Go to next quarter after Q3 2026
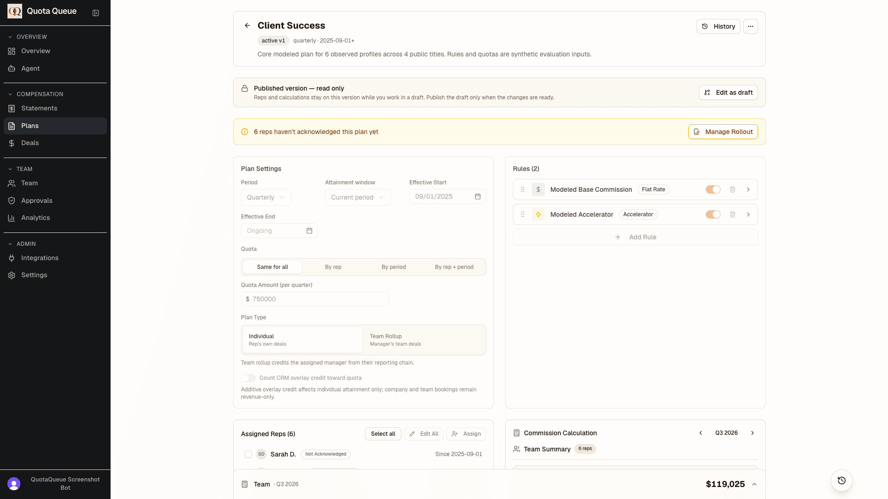Viewport: 888px width, 499px height. point(752,433)
